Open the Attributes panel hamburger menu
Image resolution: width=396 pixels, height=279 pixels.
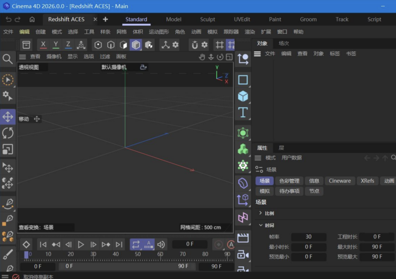click(258, 158)
